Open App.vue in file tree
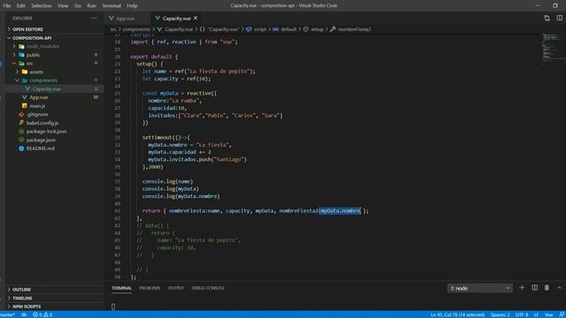This screenshot has height=318, width=566. (39, 97)
